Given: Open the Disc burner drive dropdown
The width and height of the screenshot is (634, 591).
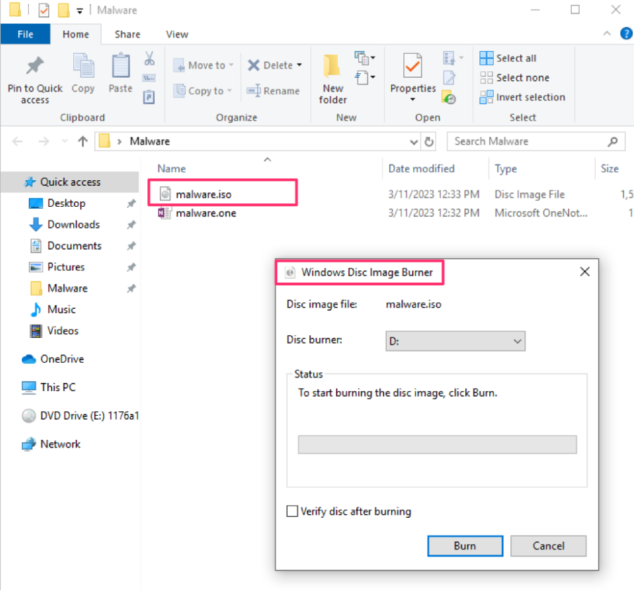Looking at the screenshot, I should pos(455,341).
